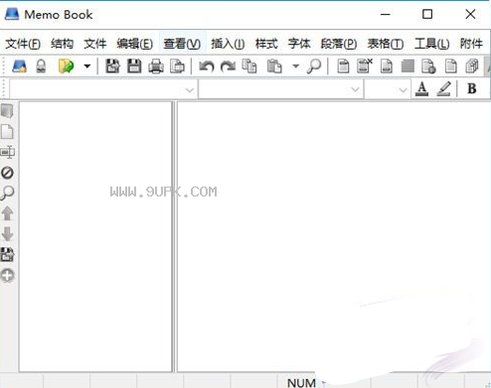Image resolution: width=491 pixels, height=388 pixels.
Task: Open the small font size combo box
Action: pos(388,89)
